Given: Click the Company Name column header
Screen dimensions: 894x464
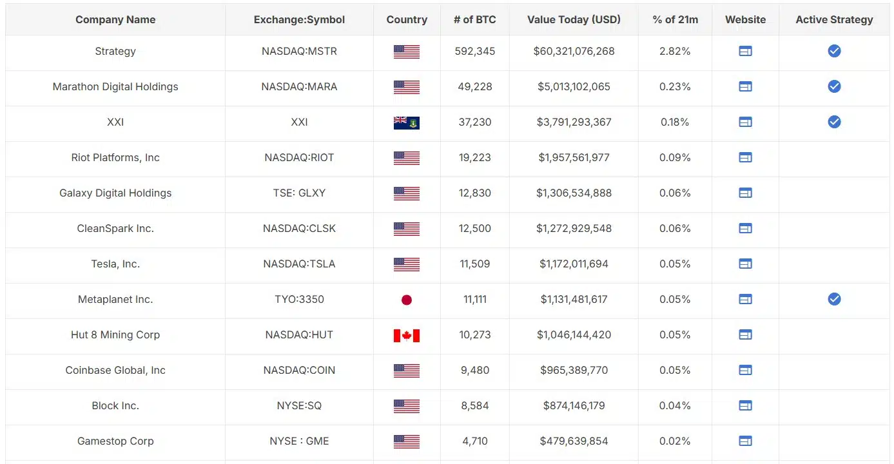Looking at the screenshot, I should pyautogui.click(x=115, y=19).
